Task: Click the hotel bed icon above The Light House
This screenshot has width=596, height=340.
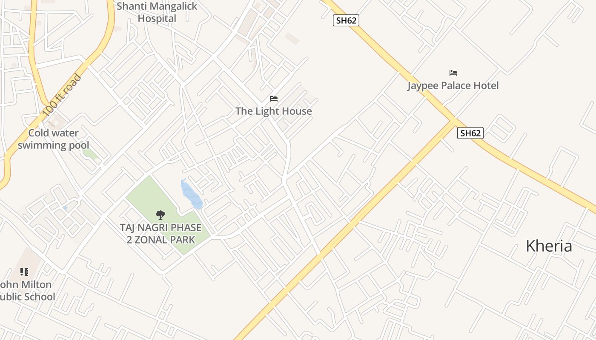Action: point(274,99)
